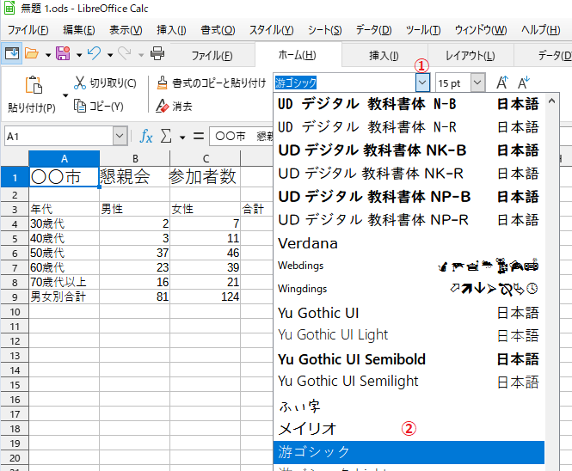Click the LibreOffice Calc title bar icon

coord(9,8)
